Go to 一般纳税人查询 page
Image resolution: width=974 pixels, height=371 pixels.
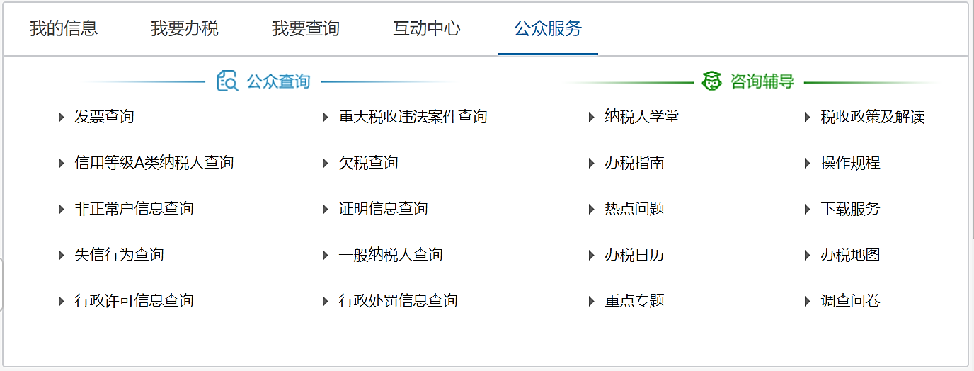391,256
